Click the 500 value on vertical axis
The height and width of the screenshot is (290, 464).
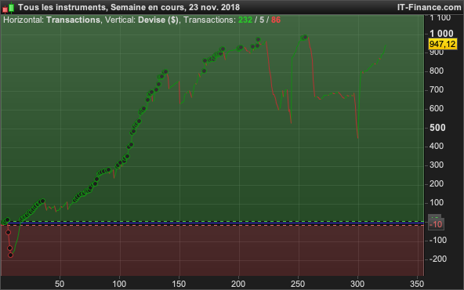pyautogui.click(x=437, y=128)
